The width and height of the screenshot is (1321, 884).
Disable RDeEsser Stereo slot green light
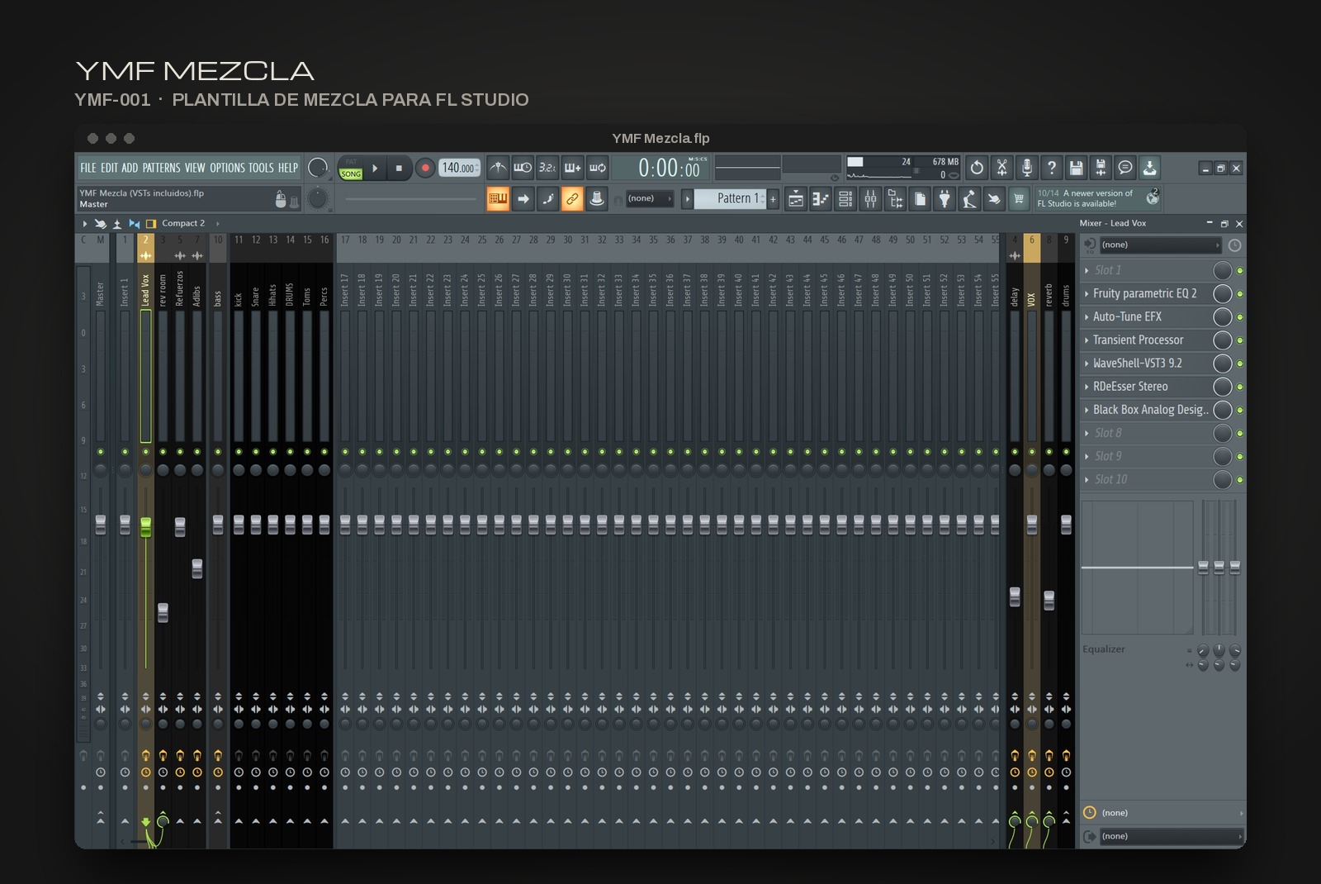pos(1239,387)
